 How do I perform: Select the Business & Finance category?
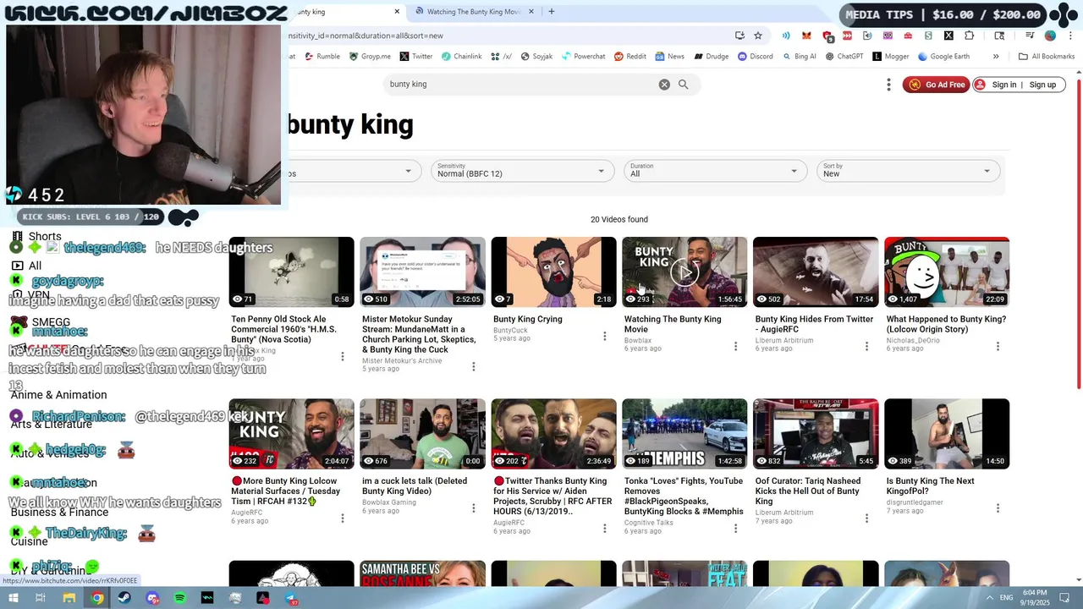(x=59, y=512)
